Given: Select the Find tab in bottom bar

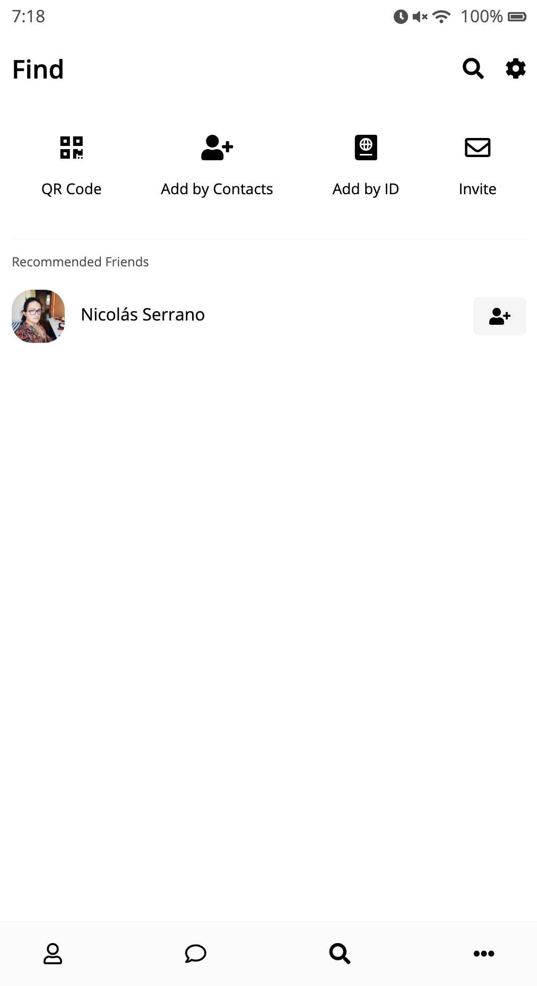Looking at the screenshot, I should pyautogui.click(x=340, y=954).
